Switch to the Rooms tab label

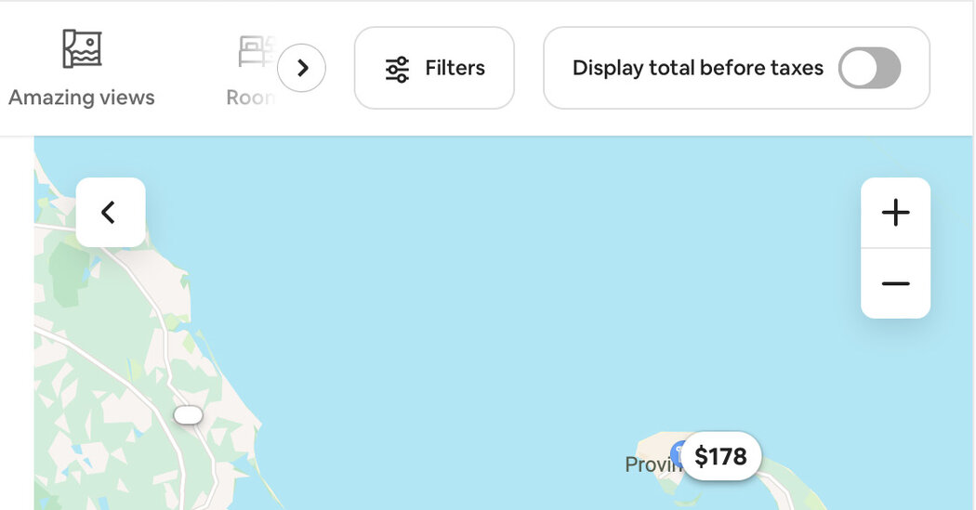[251, 98]
